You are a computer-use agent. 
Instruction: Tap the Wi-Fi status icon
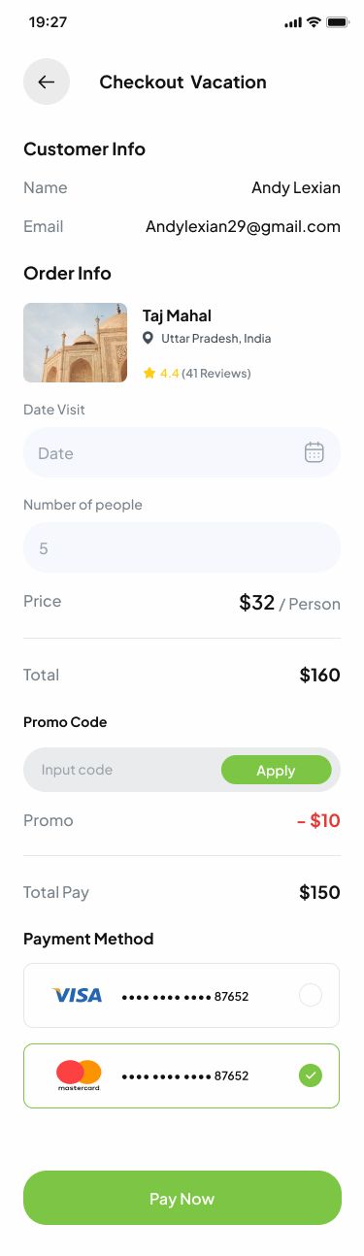(x=314, y=21)
